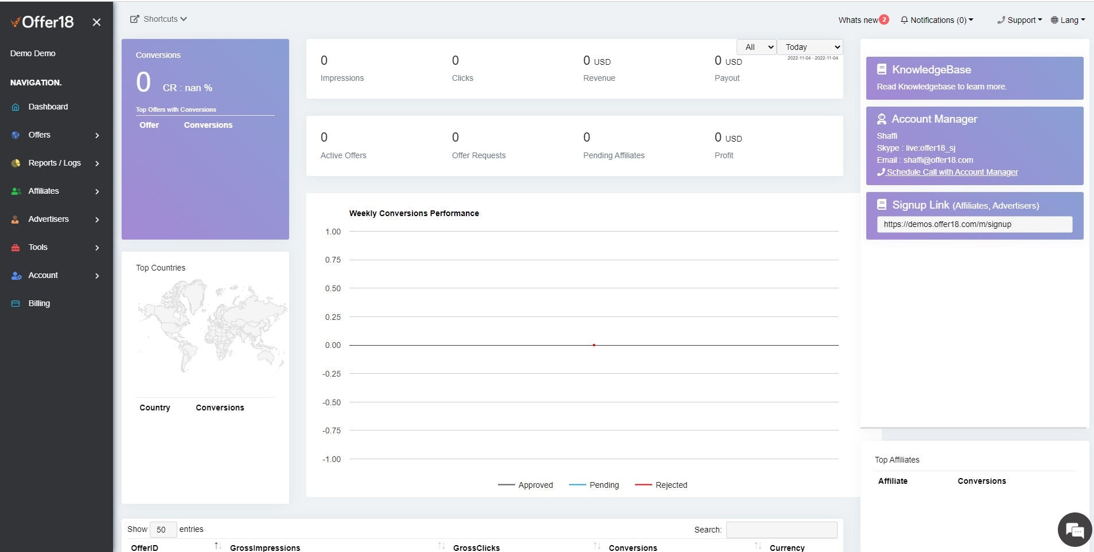Screen dimensions: 1094x552
Task: Click the Dashboard home icon
Action: [15, 107]
